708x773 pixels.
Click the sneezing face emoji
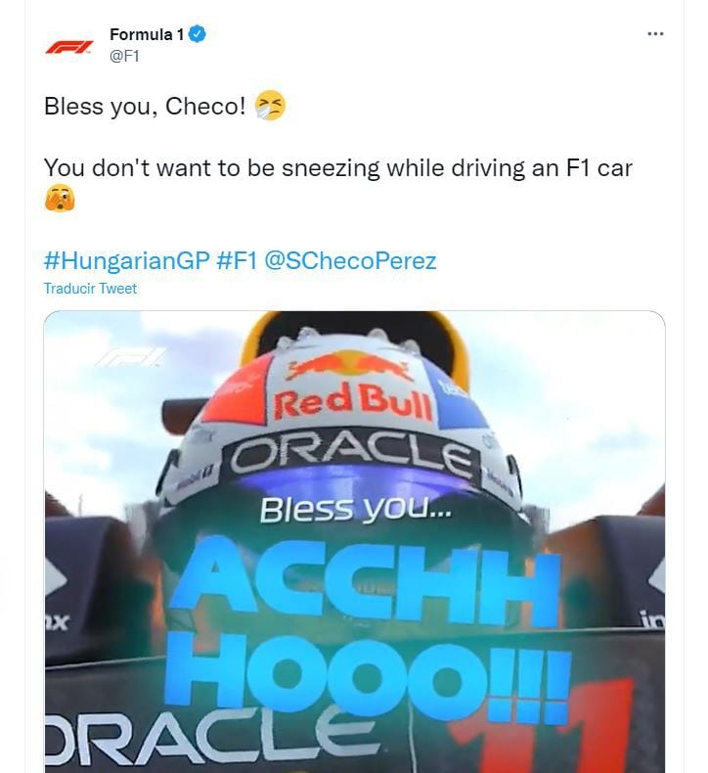tap(270, 106)
